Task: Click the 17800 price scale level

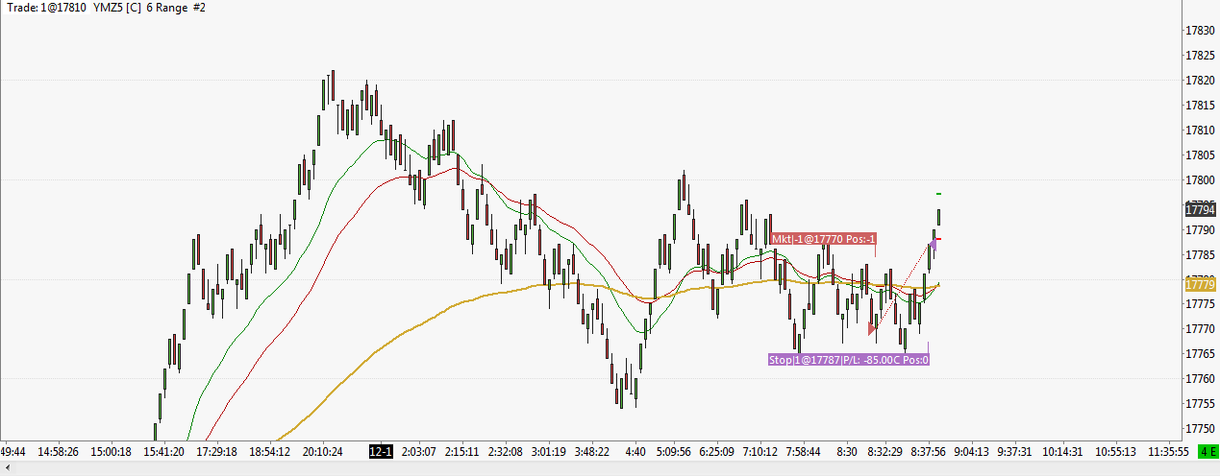Action: point(1202,180)
